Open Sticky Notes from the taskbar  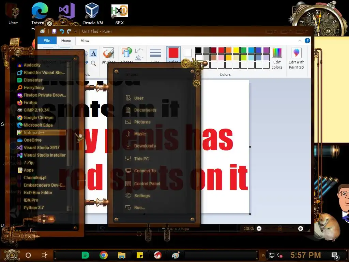click(x=139, y=255)
